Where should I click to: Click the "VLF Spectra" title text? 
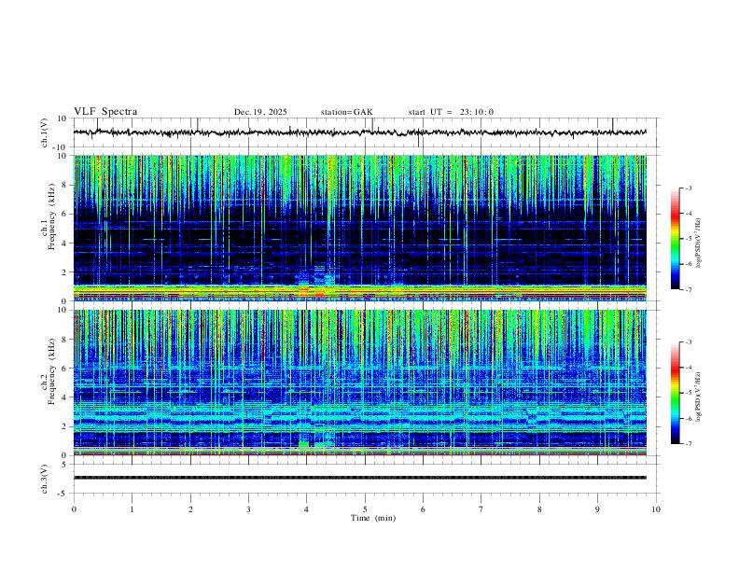[x=105, y=112]
